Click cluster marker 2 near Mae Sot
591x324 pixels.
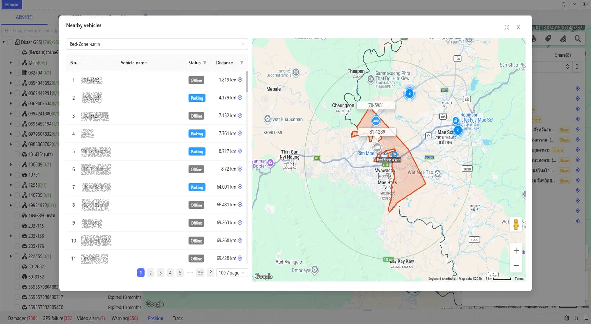[458, 130]
